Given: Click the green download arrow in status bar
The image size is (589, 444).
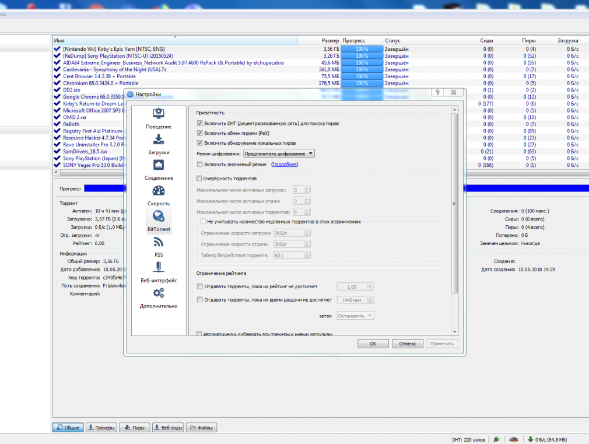Looking at the screenshot, I should tap(531, 439).
